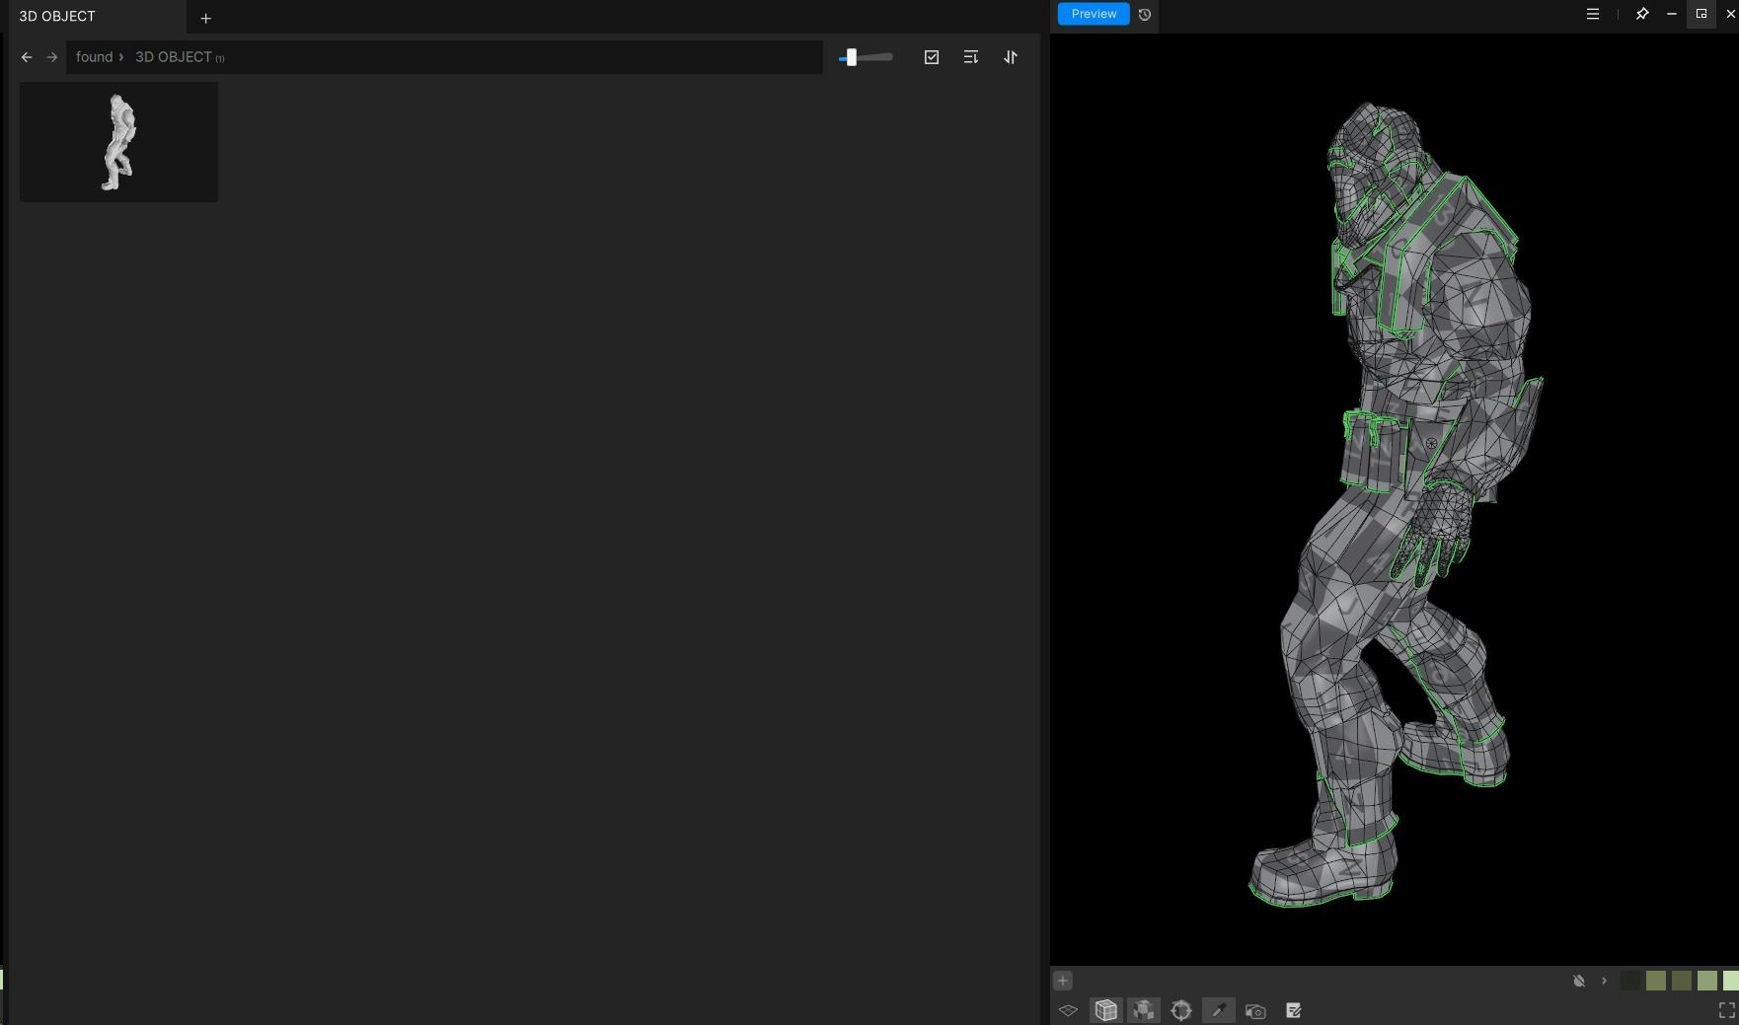Open the hamburger menu in preview panel
1739x1025 pixels.
coord(1593,14)
